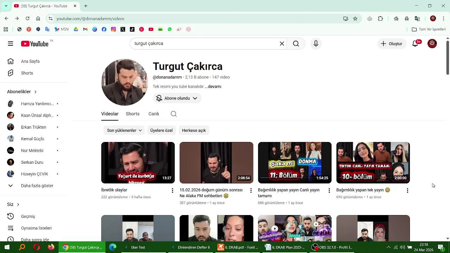Viewport: 450px width, 253px height.
Task: Open Nur Mektebi subscription channel
Action: coord(34,150)
